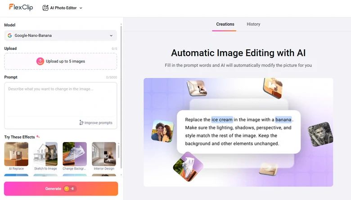The width and height of the screenshot is (351, 200).
Task: Click the sparkle icon beside Try These Effects
Action: [38, 137]
